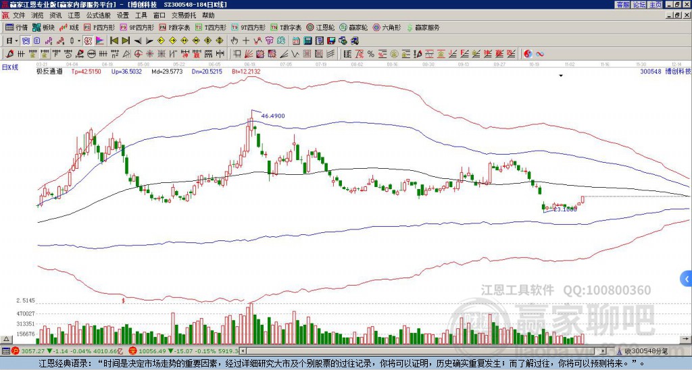Screen dimensions: 692x370
Task: Click the infinity loop icon
Action: pyautogui.click(x=540, y=54)
